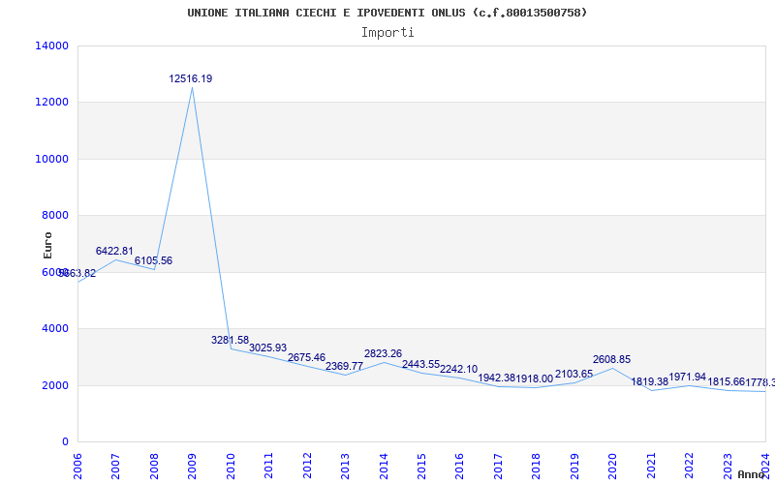This screenshot has height=484, width=775.
Task: Click the 2019 x-axis year label
Action: [x=574, y=466]
